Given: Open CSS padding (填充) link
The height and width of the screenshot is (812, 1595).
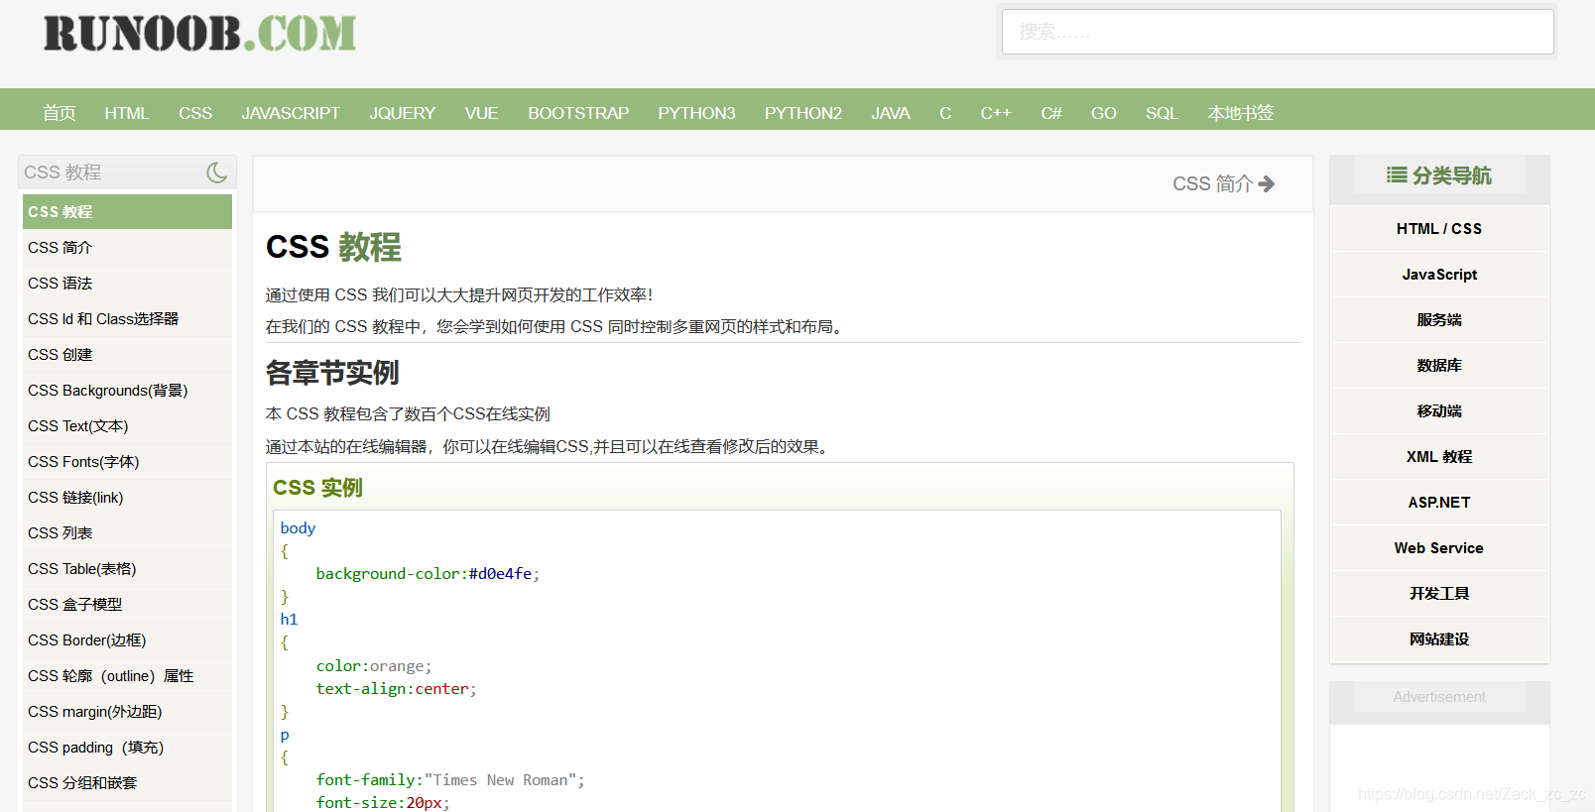Looking at the screenshot, I should [127, 748].
